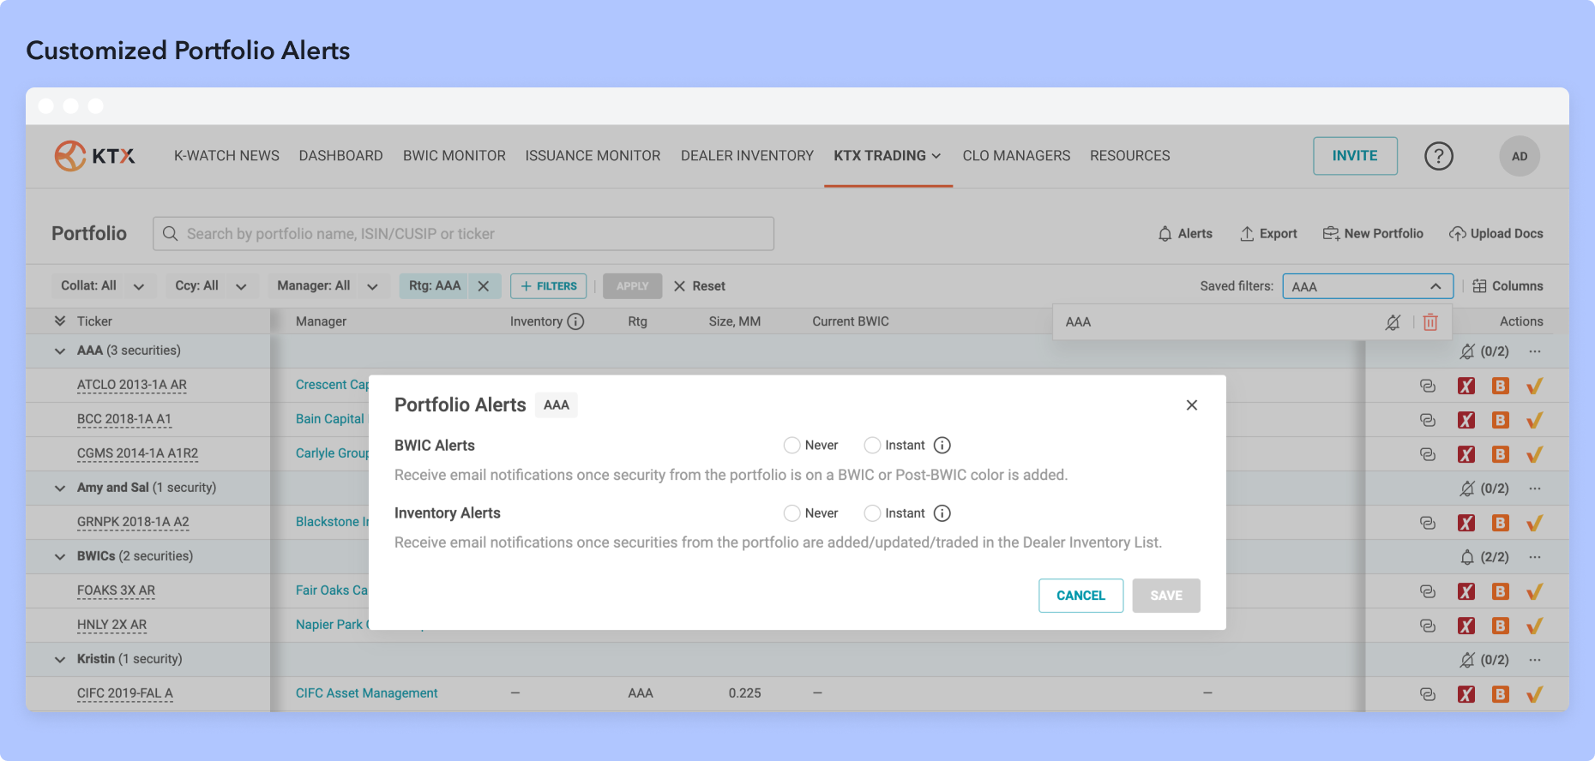Click the portfolio search input field
Screen dimensions: 1595x761
click(x=463, y=234)
